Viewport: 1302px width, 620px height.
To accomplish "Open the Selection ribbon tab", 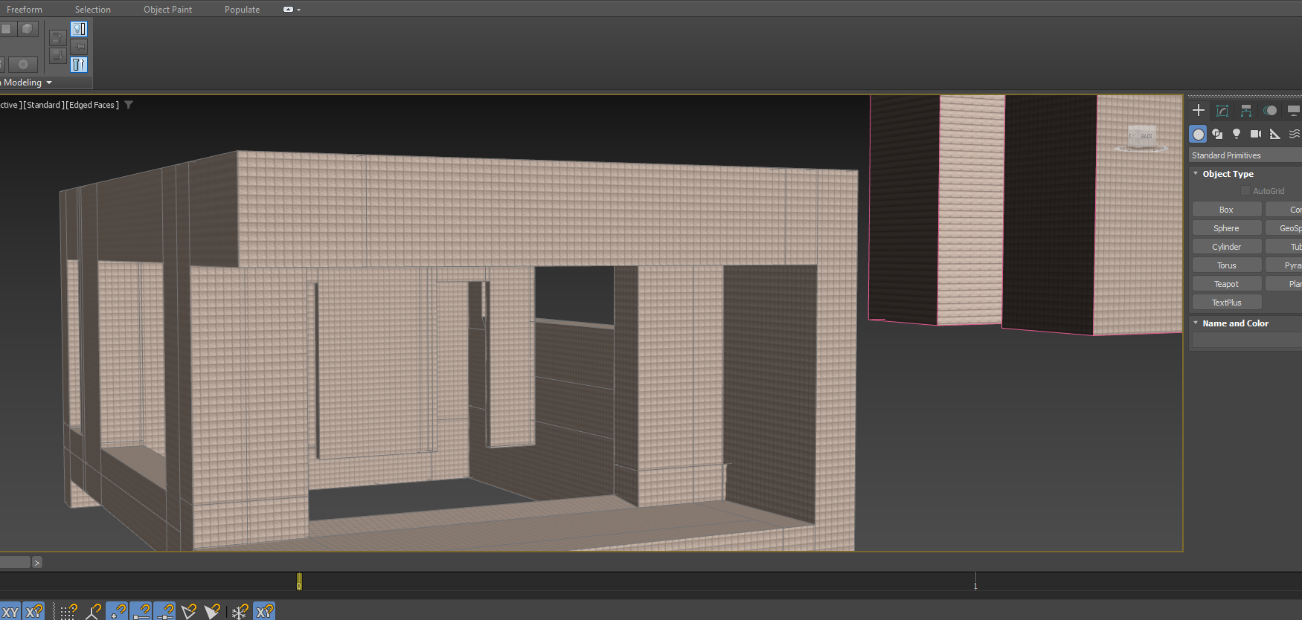I will 93,10.
